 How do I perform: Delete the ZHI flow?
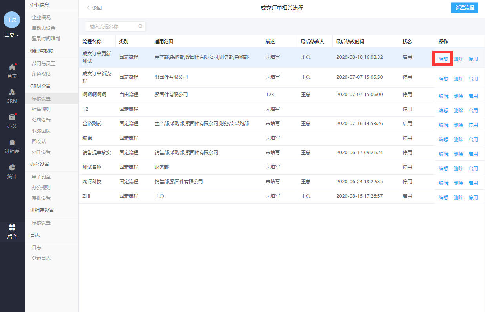[458, 198]
